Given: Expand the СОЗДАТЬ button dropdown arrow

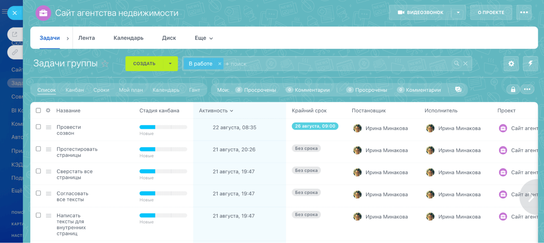Looking at the screenshot, I should pyautogui.click(x=170, y=64).
